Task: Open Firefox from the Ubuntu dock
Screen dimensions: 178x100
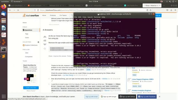Action: coord(4,6)
